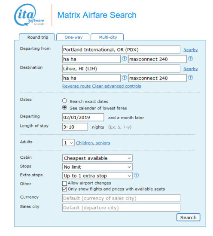This screenshot has width=213, height=236.
Task: Switch to the Round trip tab
Action: [x=37, y=37]
